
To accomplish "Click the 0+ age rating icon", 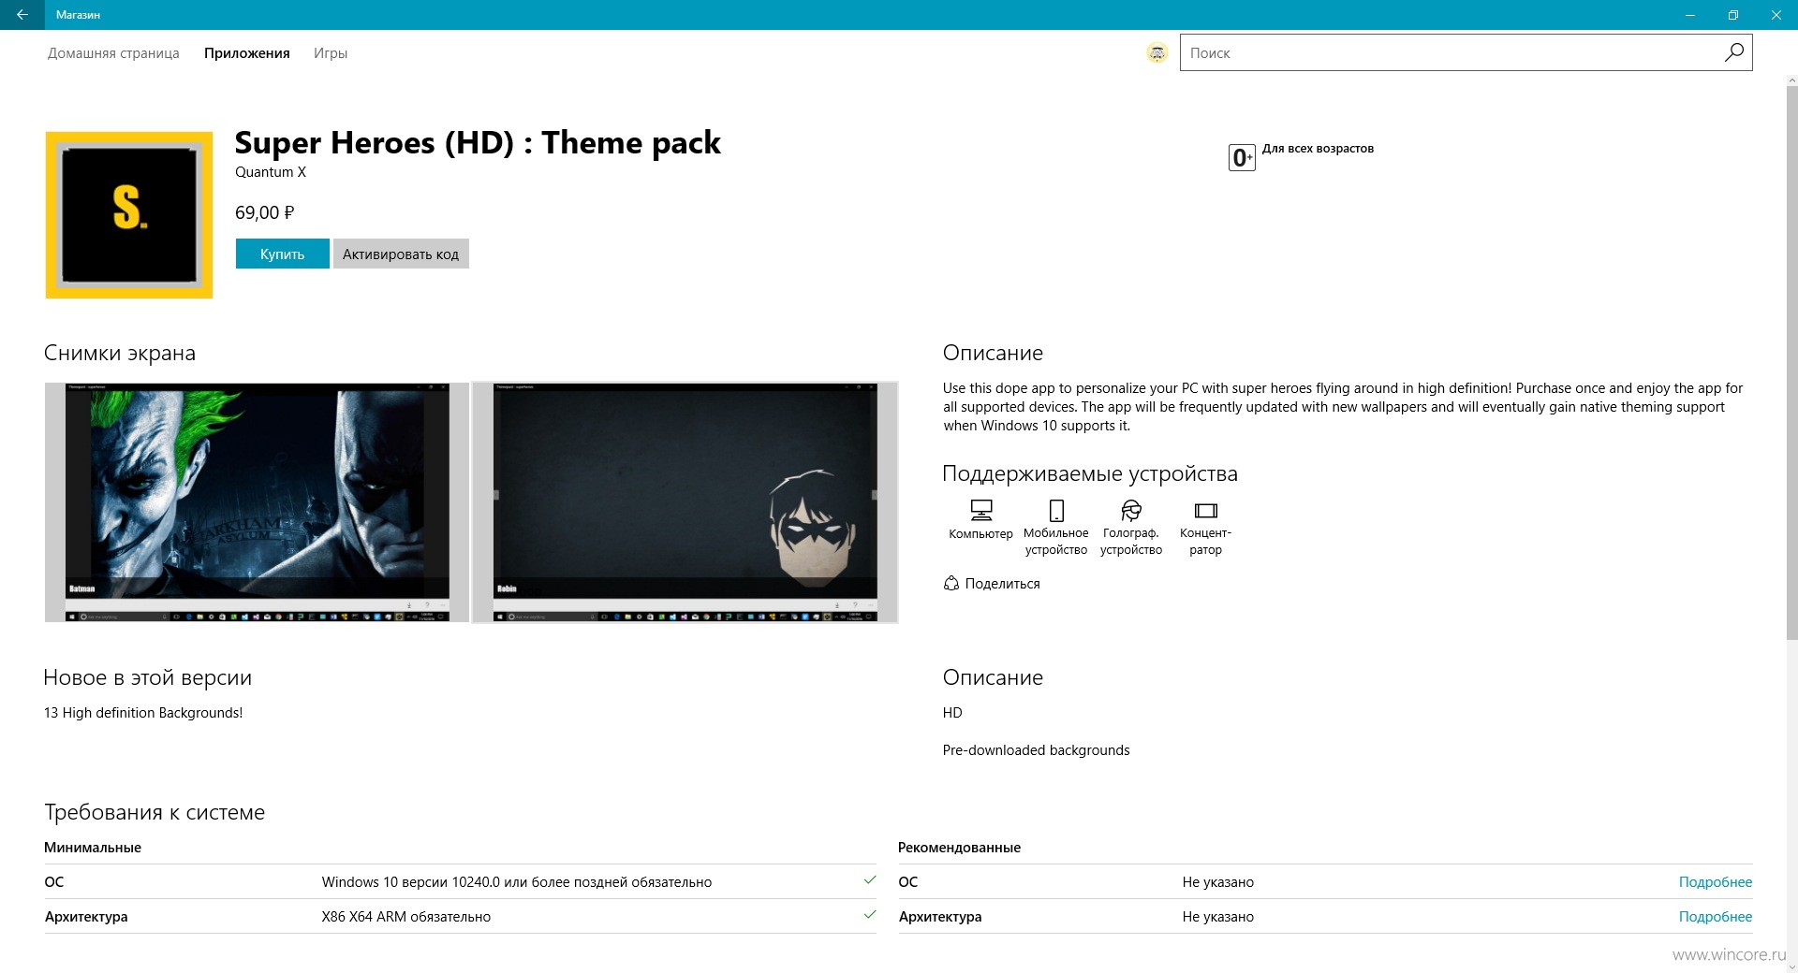I will (x=1242, y=157).
